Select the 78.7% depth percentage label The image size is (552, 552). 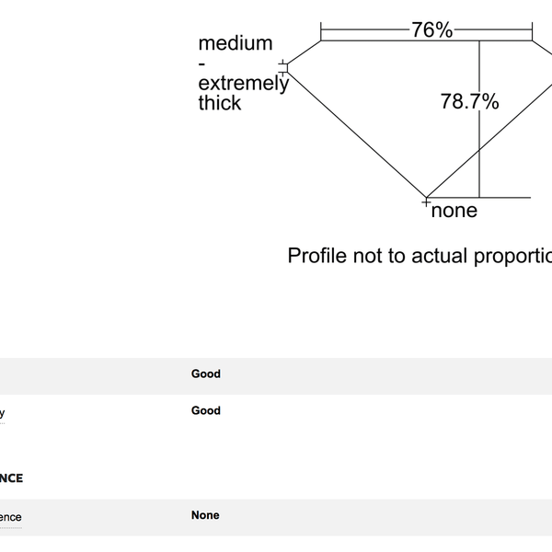[469, 101]
